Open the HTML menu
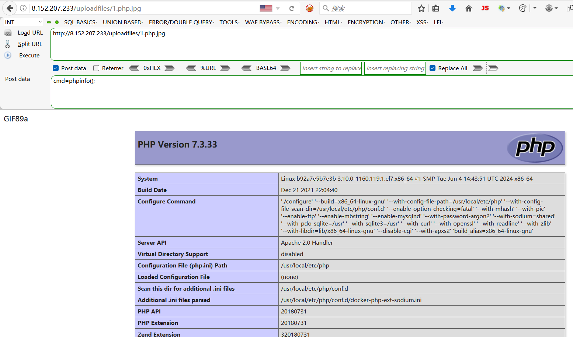The height and width of the screenshot is (337, 573). pyautogui.click(x=333, y=22)
